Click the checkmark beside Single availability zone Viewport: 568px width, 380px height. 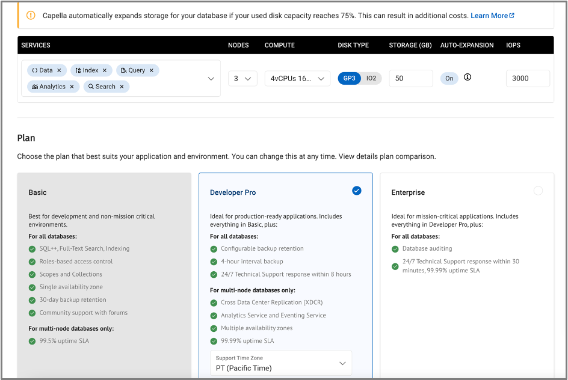[32, 287]
